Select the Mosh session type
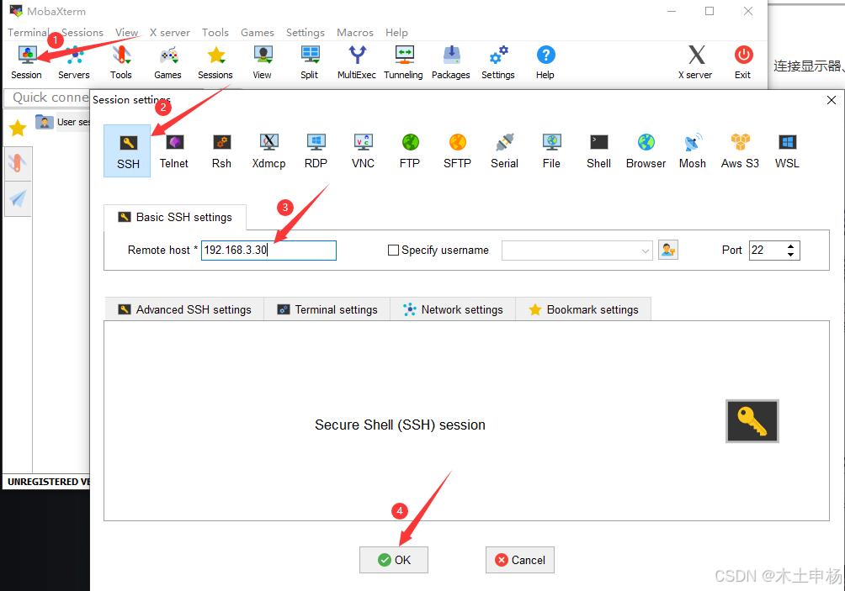Image resolution: width=845 pixels, height=591 pixels. point(693,151)
